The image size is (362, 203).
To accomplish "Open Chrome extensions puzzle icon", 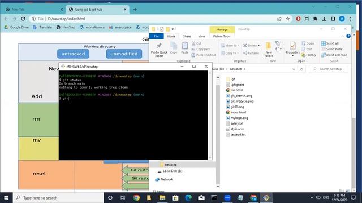I will coord(316,19).
